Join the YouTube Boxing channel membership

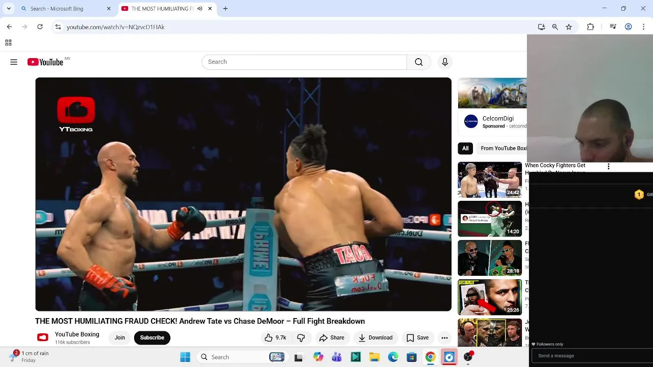[x=120, y=337]
